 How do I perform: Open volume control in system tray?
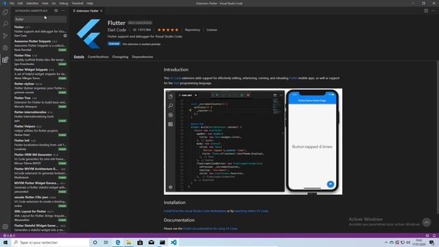point(408,242)
